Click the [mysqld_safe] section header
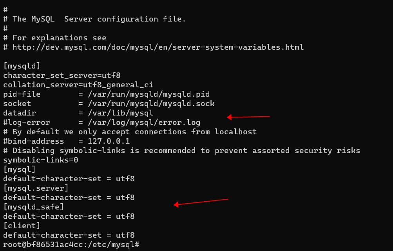 [33, 207]
